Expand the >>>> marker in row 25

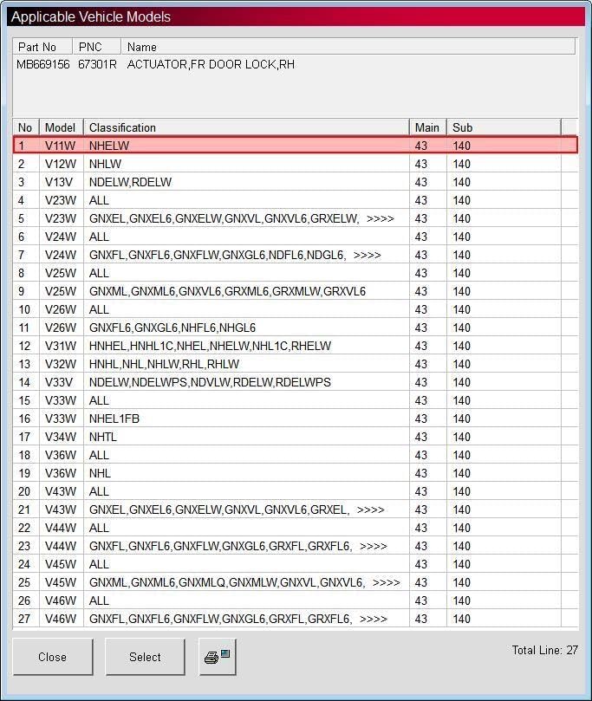pos(387,582)
